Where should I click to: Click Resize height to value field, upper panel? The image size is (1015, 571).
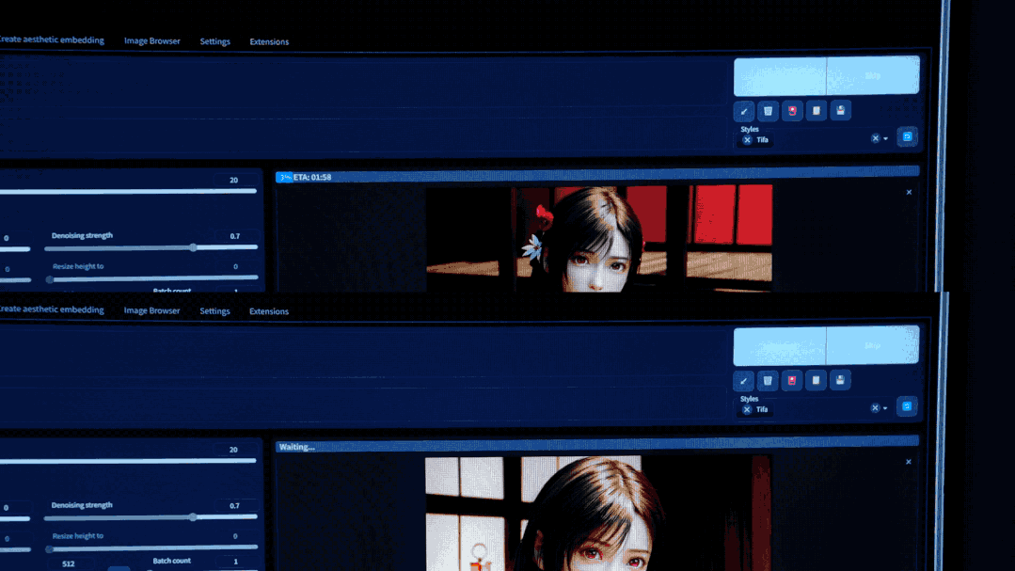[236, 267]
